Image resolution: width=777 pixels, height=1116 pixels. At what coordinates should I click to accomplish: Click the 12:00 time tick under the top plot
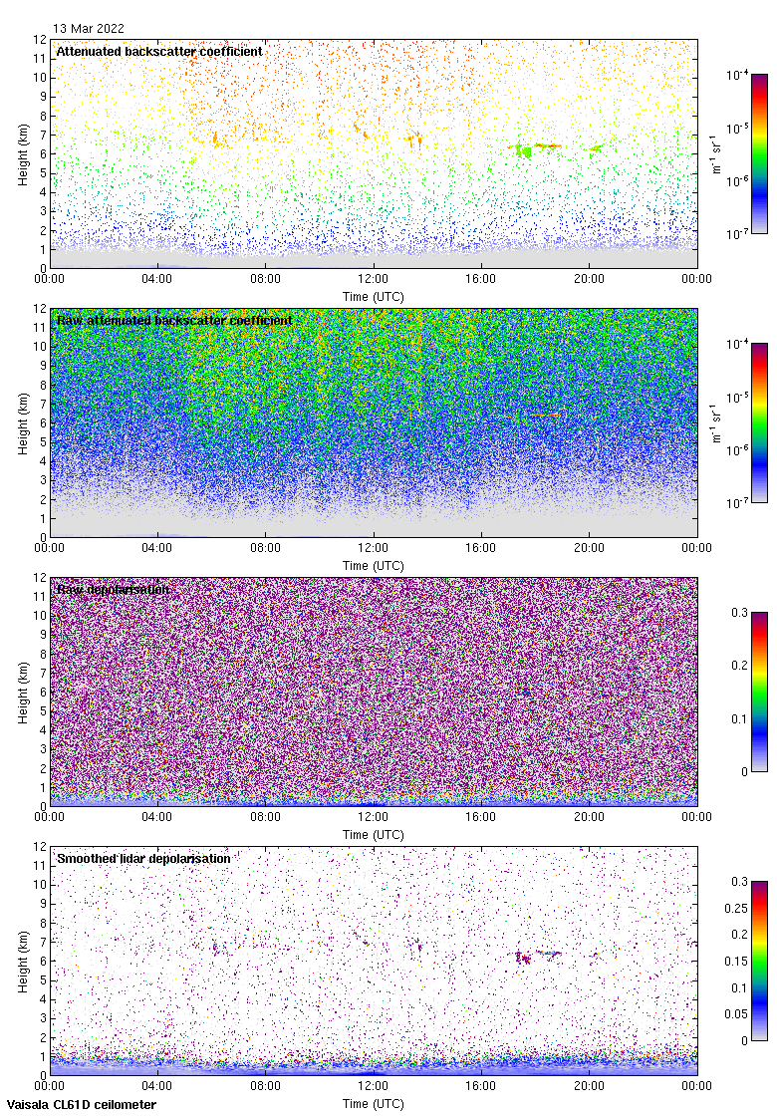pos(374,280)
